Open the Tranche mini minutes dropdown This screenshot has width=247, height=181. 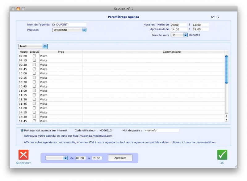[x=179, y=35]
